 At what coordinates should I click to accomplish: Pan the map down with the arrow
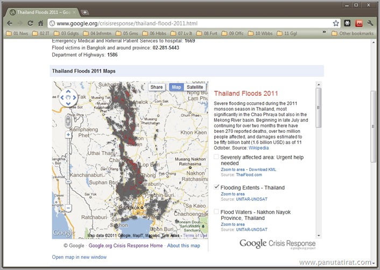(68, 103)
